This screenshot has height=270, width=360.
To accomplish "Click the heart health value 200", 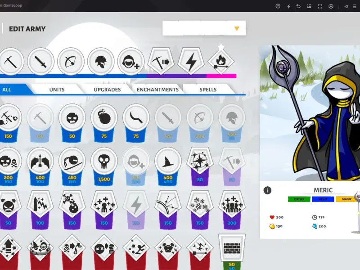I will tap(279, 217).
